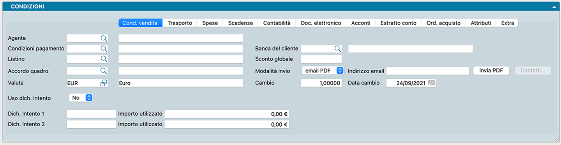This screenshot has height=145, width=561.
Task: Go to the Attributi tab
Action: coord(481,23)
